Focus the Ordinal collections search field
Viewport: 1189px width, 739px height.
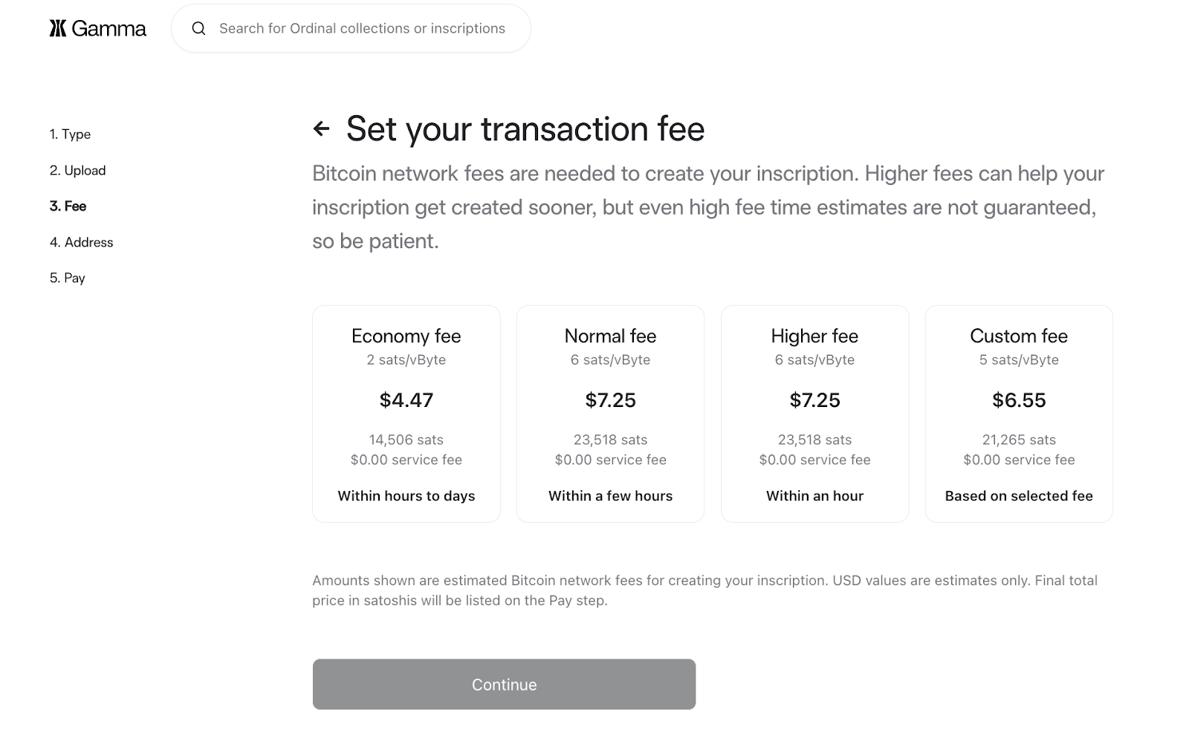362,28
